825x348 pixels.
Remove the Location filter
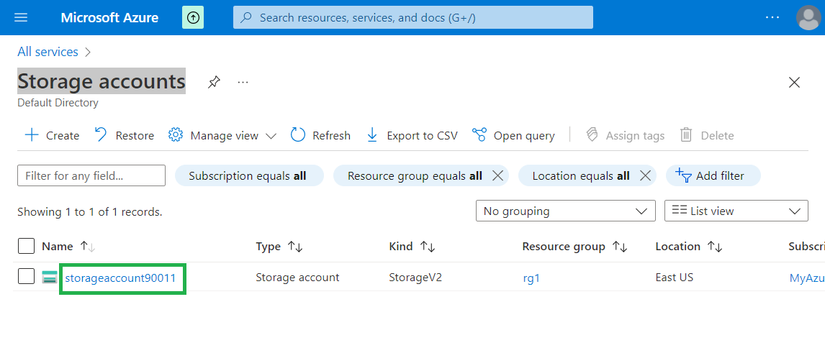point(645,176)
